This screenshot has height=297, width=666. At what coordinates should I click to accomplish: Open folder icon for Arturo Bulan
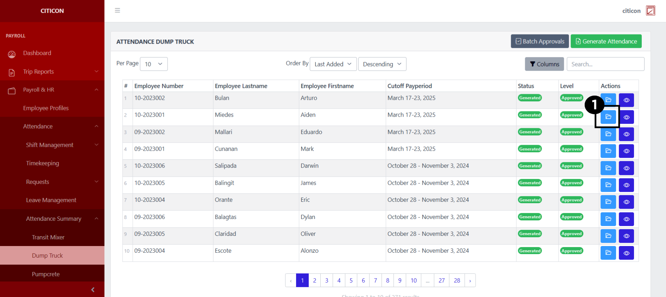(608, 100)
